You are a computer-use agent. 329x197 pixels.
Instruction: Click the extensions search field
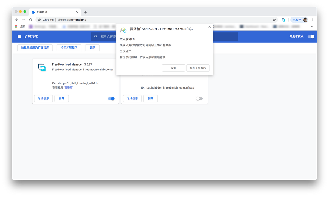click(164, 36)
